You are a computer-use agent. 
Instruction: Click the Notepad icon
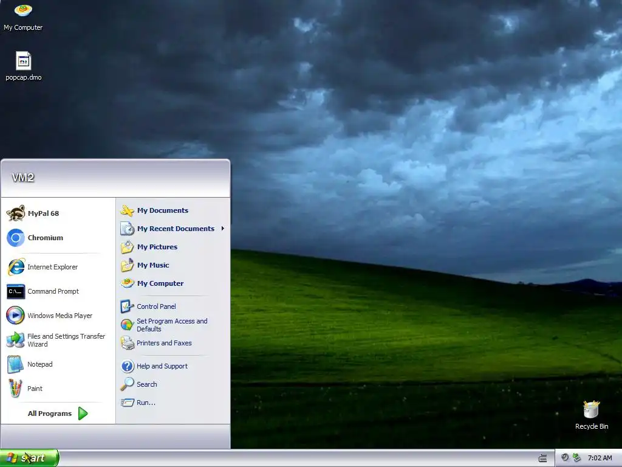click(x=15, y=364)
